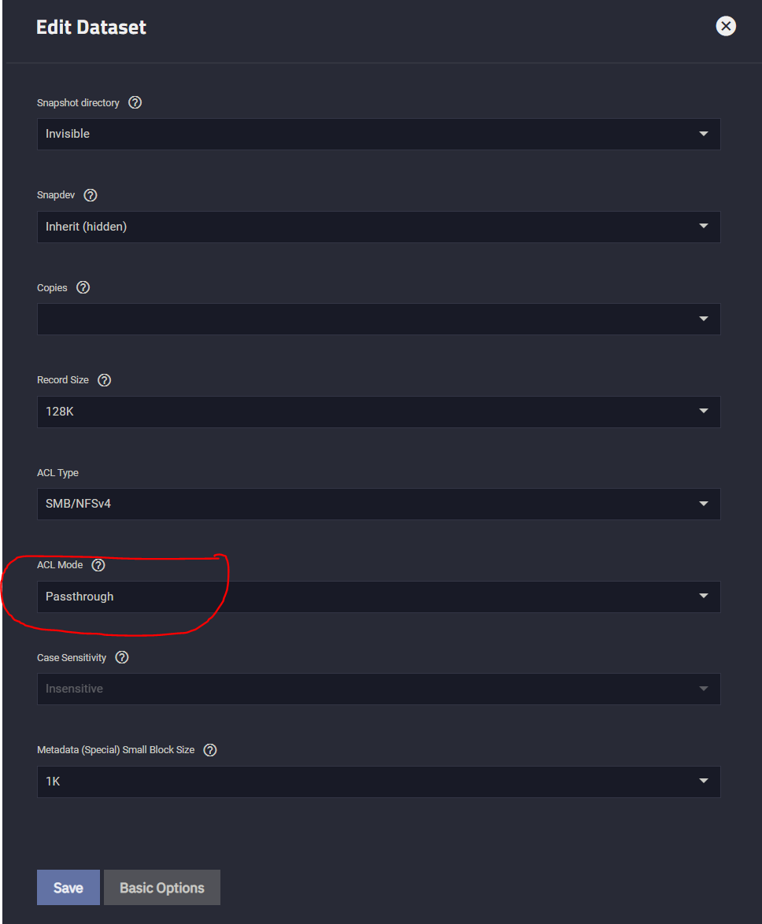Open Record Size help icon
The image size is (762, 924).
click(105, 380)
